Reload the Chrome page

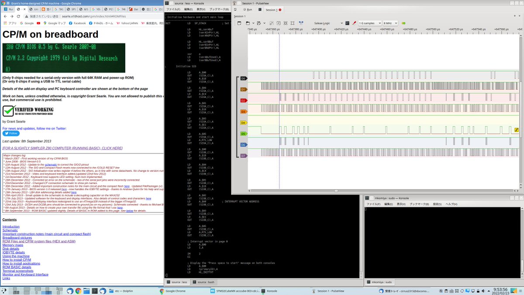pyautogui.click(x=19, y=16)
